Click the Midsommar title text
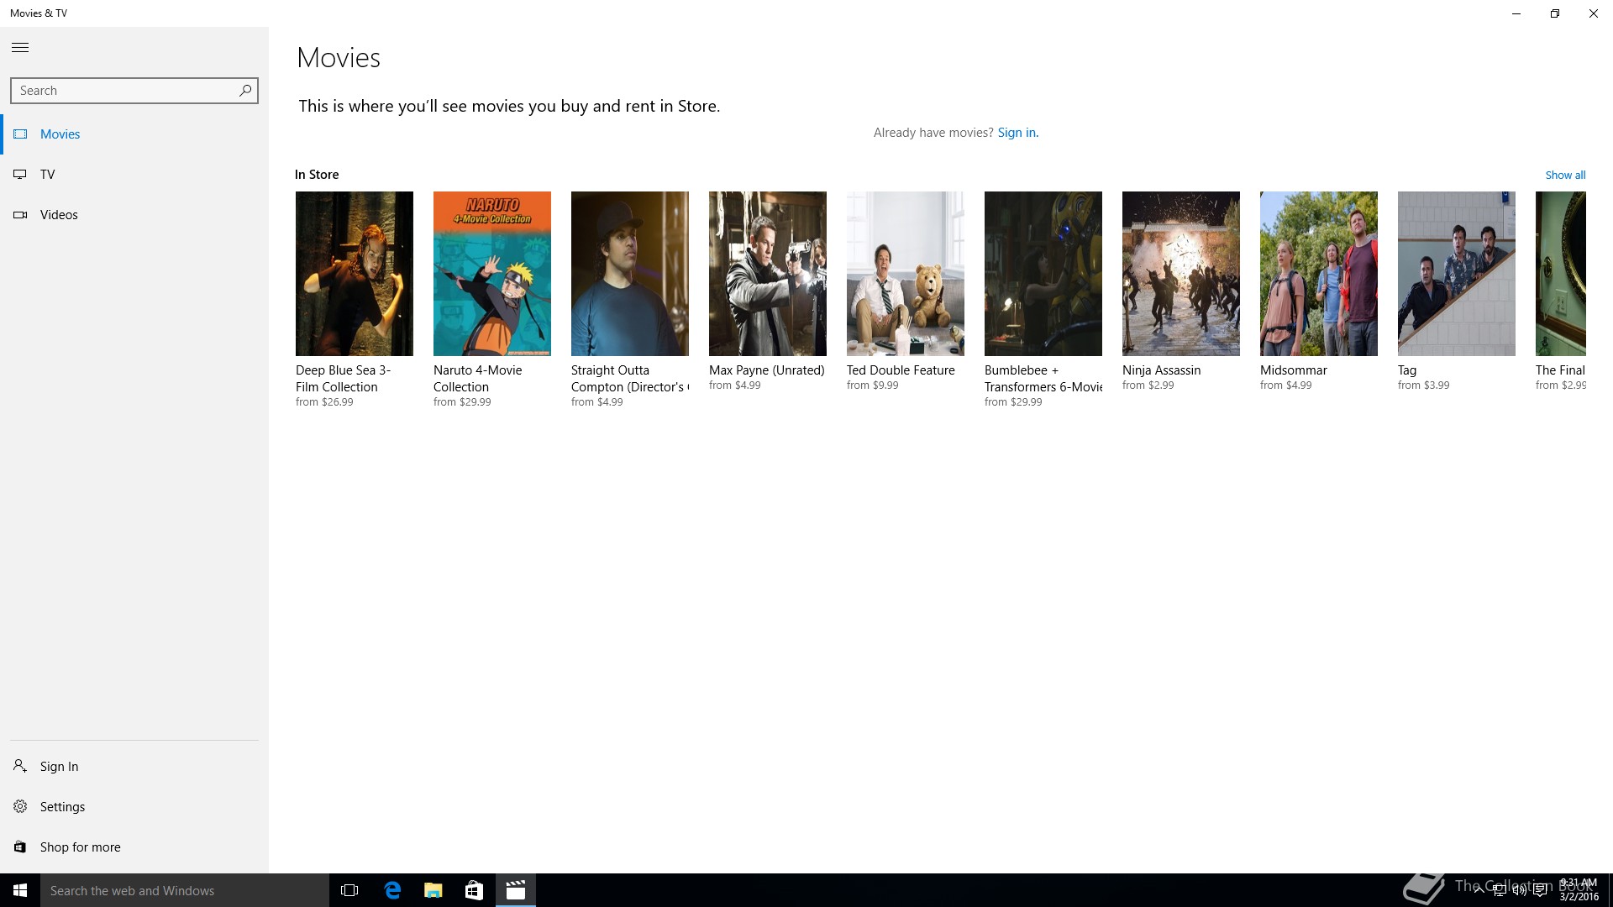This screenshot has height=907, width=1613. coord(1294,370)
